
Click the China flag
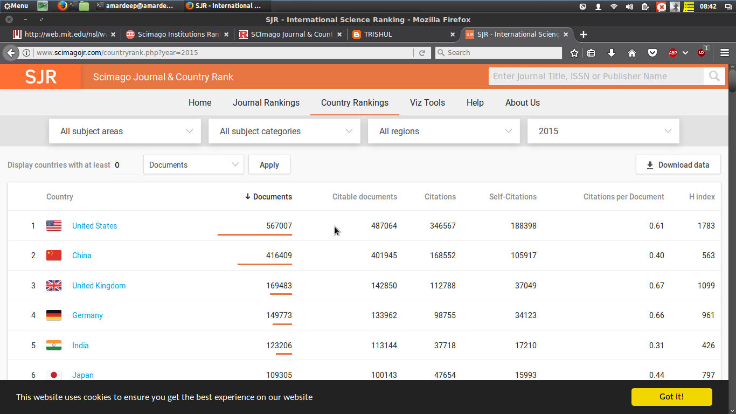point(54,256)
